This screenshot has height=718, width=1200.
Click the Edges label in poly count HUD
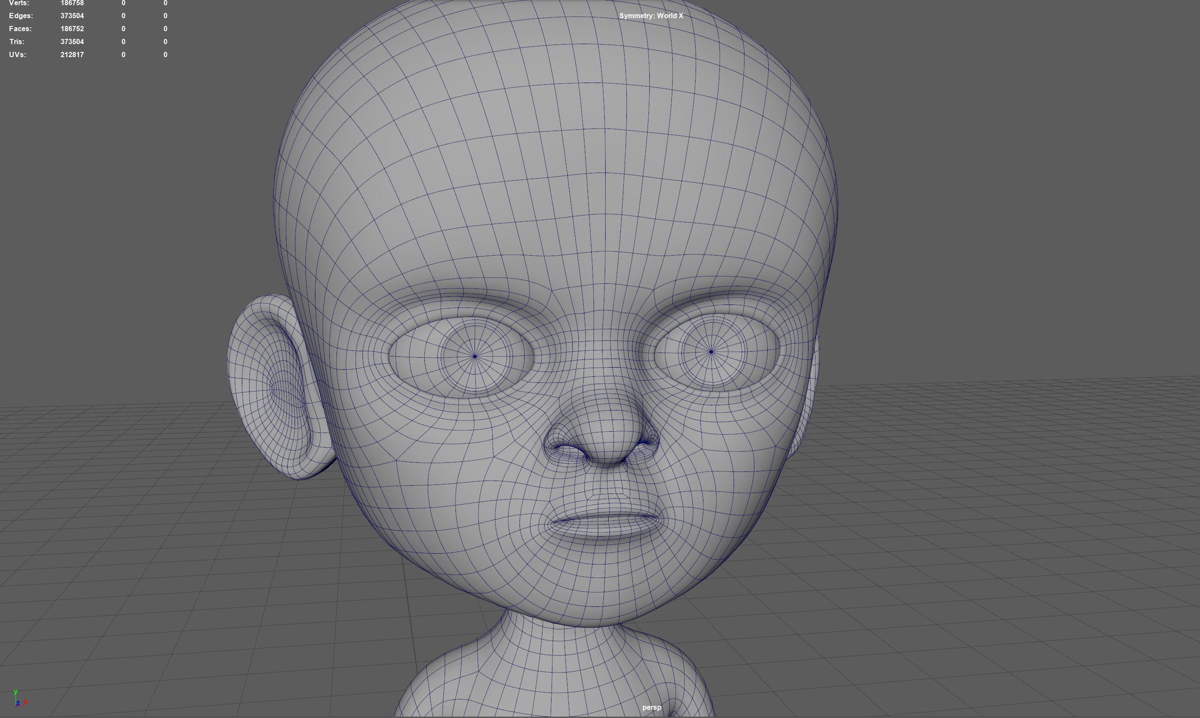pyautogui.click(x=21, y=16)
